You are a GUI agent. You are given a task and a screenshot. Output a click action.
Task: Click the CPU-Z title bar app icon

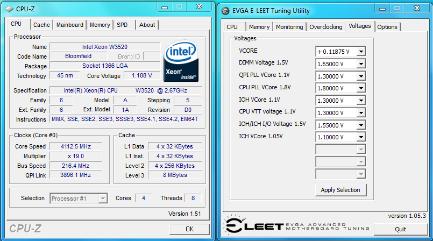(x=9, y=9)
